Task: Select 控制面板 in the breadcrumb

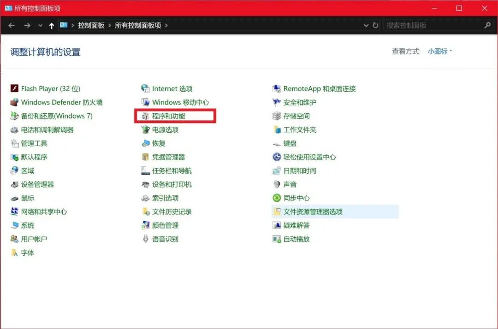Action: [91, 25]
